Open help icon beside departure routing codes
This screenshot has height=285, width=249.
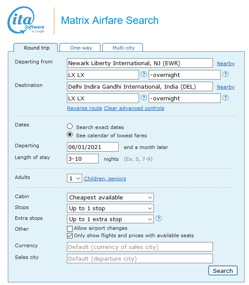(x=144, y=74)
